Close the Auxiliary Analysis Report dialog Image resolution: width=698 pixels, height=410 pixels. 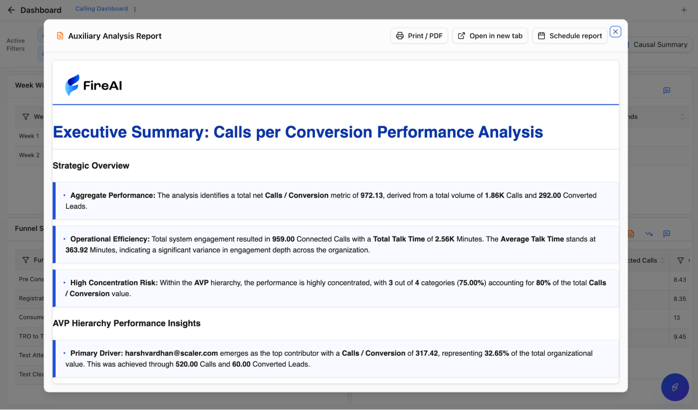click(615, 32)
